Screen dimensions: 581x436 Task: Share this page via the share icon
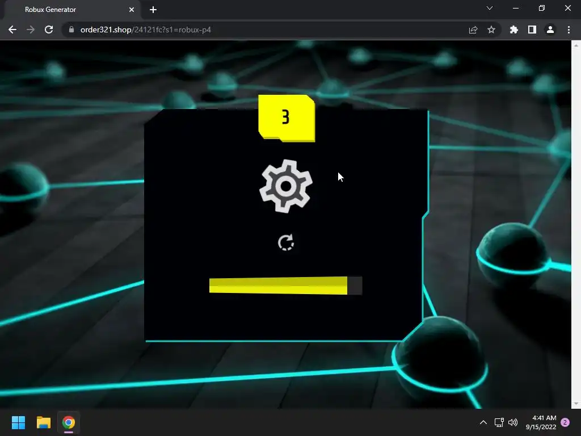pyautogui.click(x=473, y=30)
